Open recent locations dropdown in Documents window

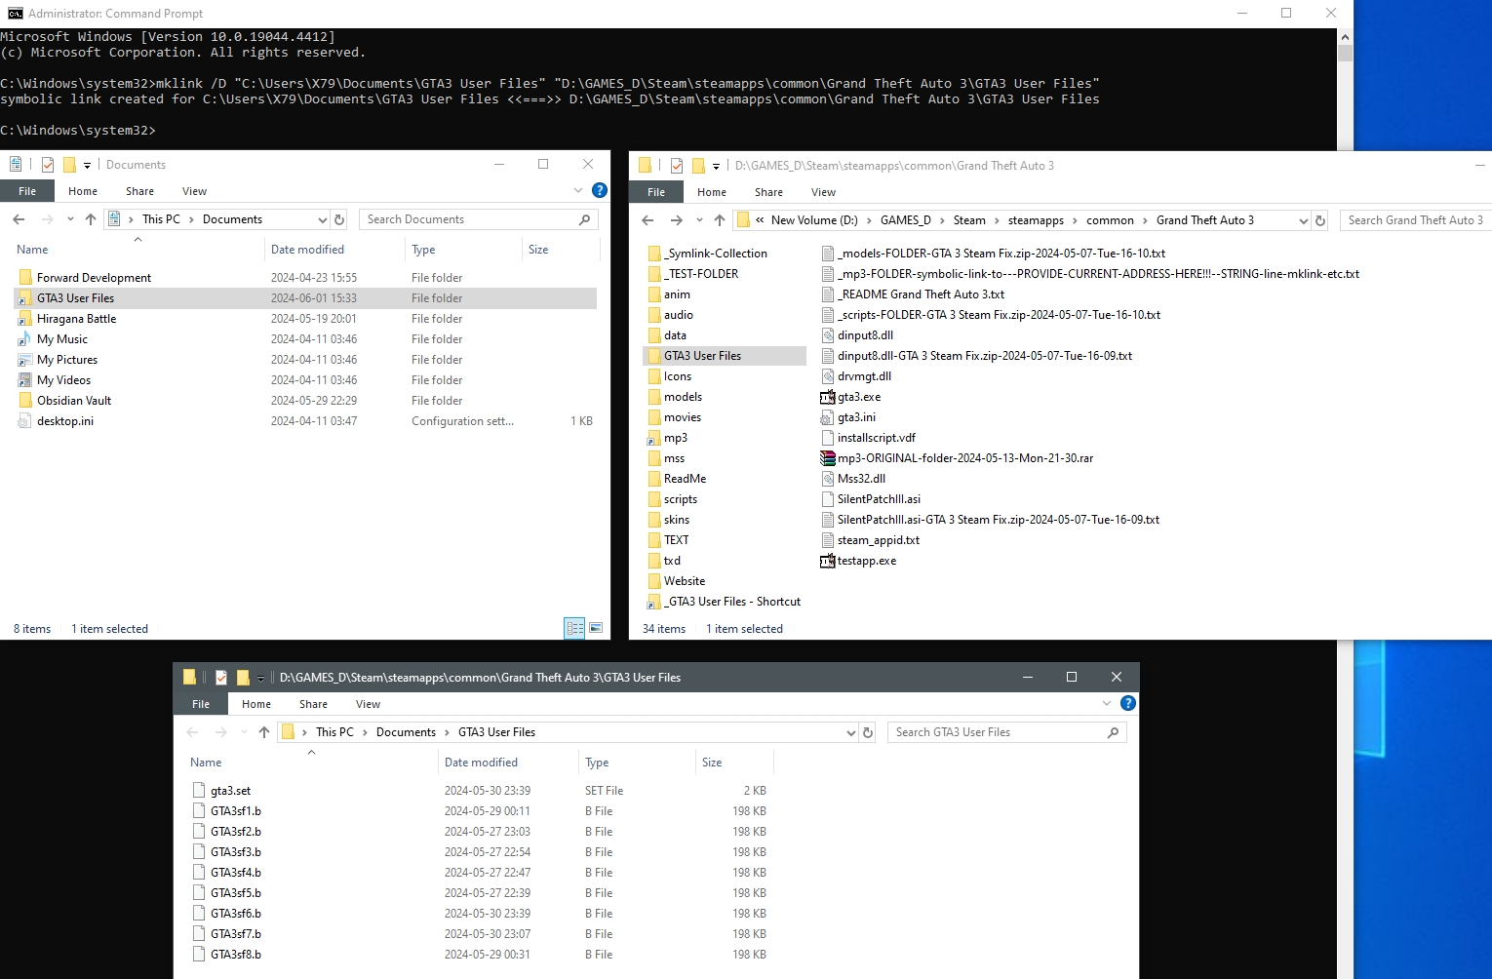[70, 219]
